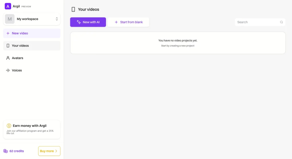Click the phone icon next to Your videos heading

pos(73,9)
